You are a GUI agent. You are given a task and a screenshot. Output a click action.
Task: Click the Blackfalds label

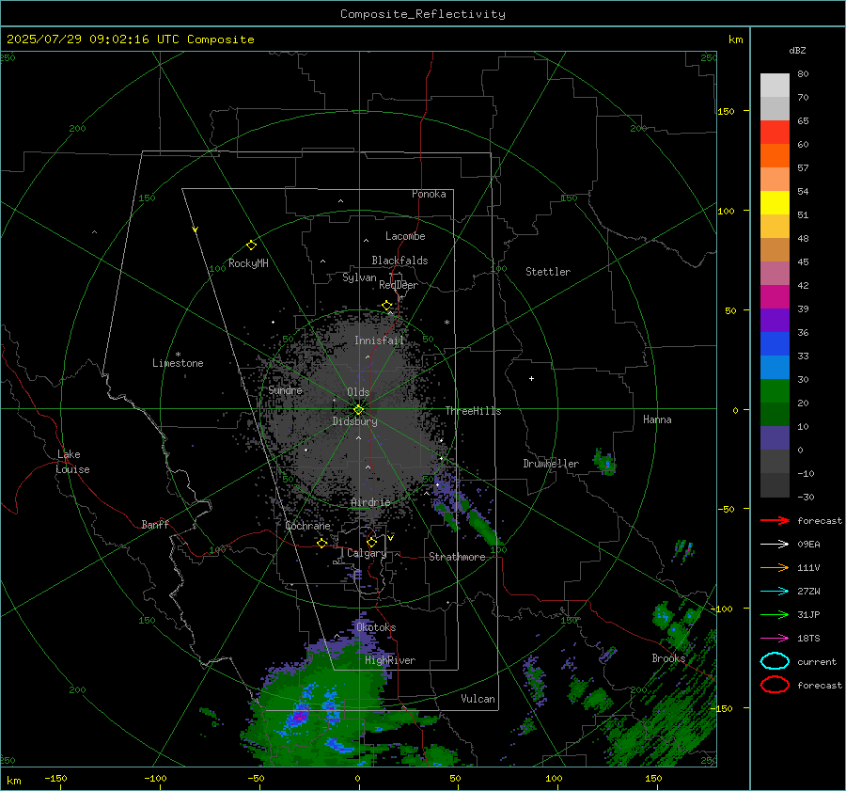pyautogui.click(x=399, y=261)
